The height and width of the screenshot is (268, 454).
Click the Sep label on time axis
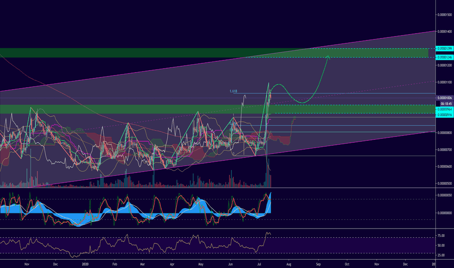coord(319,264)
